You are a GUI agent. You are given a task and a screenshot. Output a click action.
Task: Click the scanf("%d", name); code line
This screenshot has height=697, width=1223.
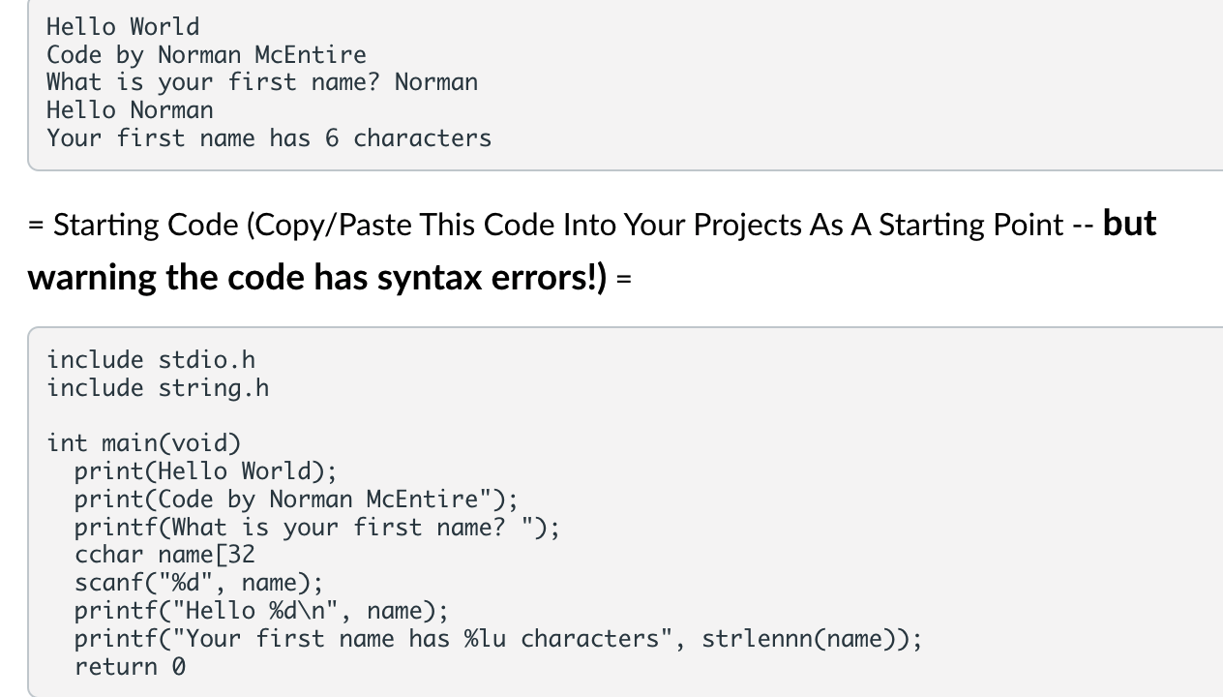coord(198,583)
